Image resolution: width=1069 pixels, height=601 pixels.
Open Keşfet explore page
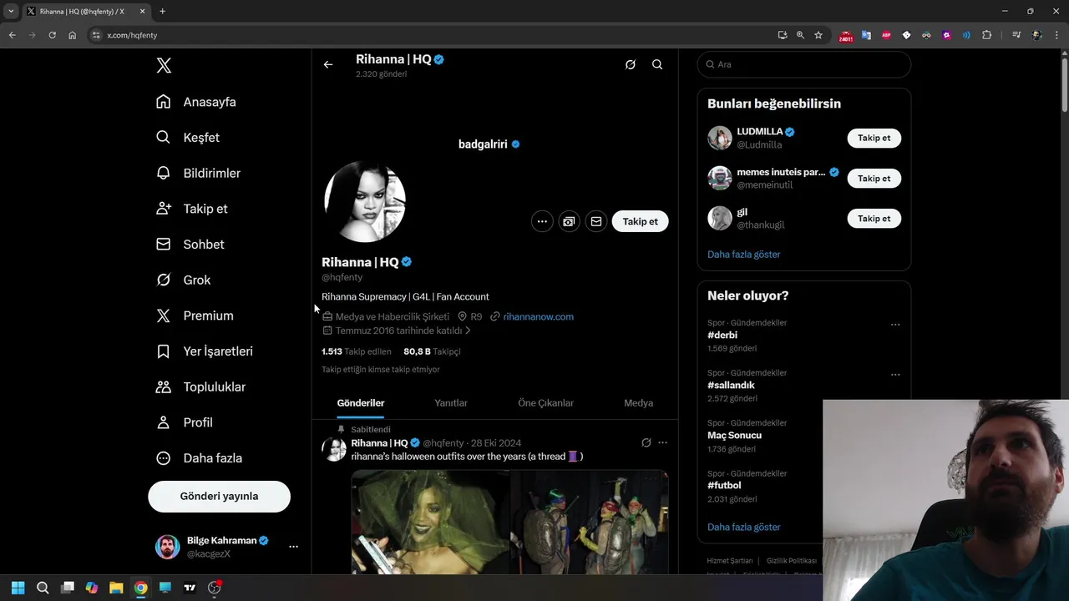tap(188, 138)
